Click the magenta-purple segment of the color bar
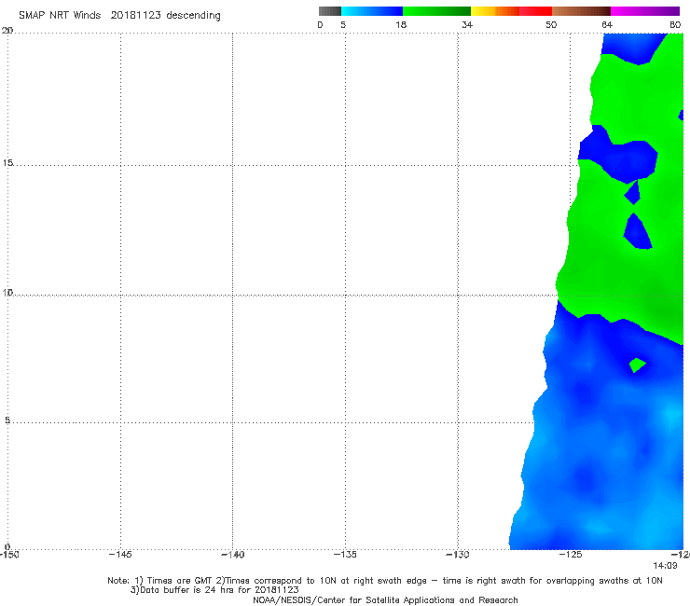Viewport: 690px width, 606px height. pos(645,11)
